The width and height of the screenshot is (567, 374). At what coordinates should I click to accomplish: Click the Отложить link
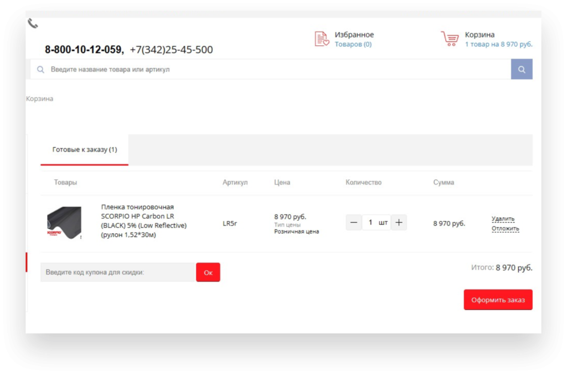pos(505,228)
